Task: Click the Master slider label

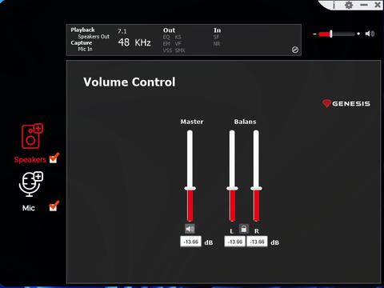Action: (192, 122)
